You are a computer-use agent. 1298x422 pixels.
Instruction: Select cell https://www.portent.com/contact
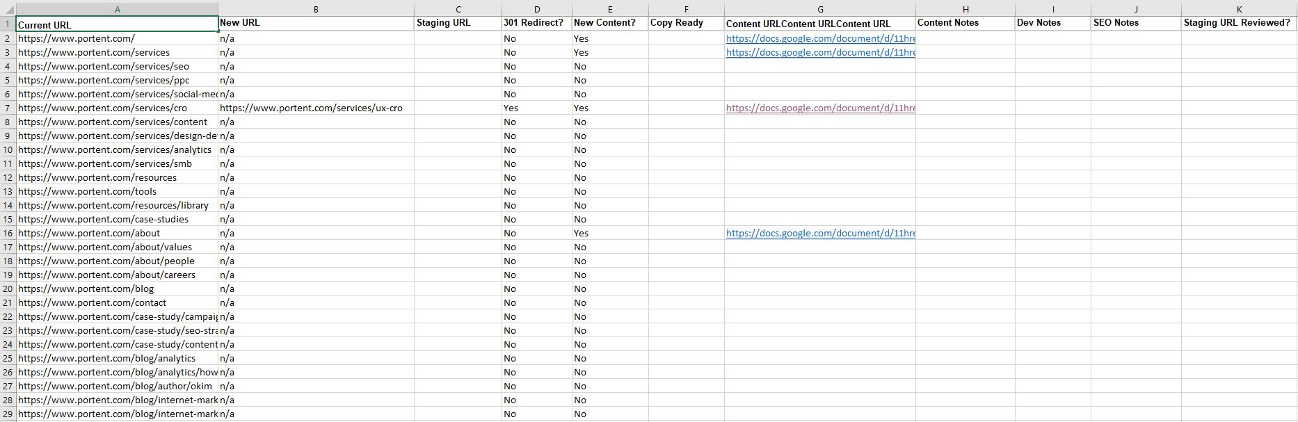(117, 302)
